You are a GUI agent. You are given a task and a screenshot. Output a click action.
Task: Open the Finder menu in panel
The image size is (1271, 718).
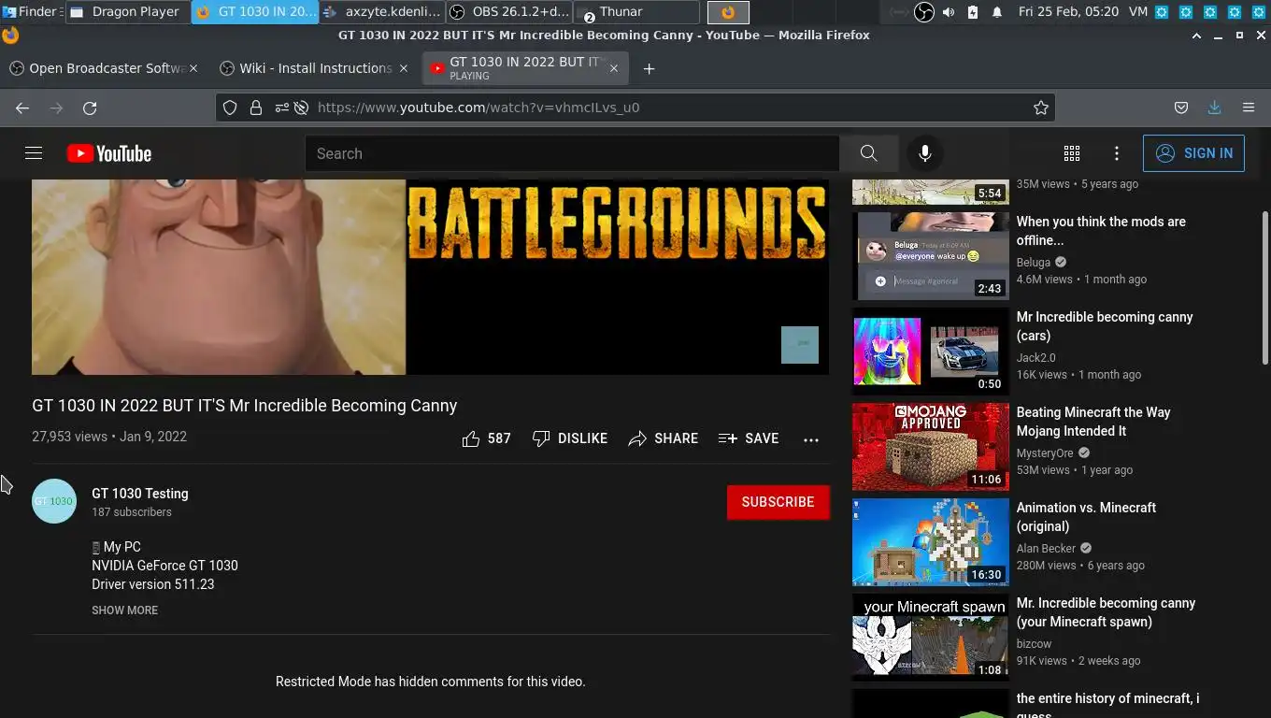[31, 12]
